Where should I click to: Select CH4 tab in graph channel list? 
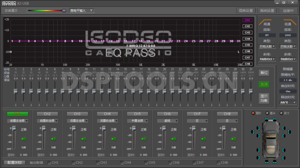(x=247, y=39)
